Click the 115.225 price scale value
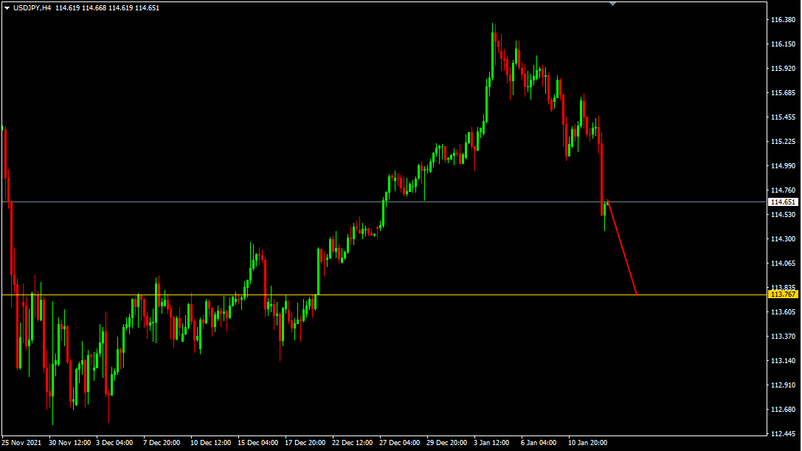Screen dimensions: 802x451 click(783, 141)
